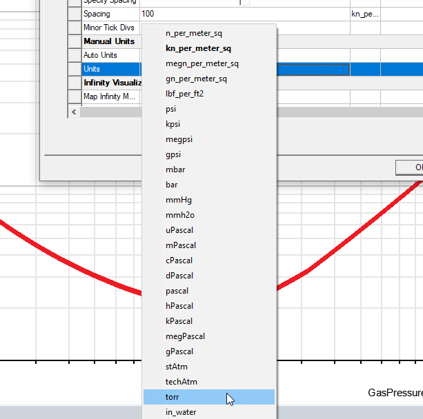Select psi unit
Screen dimensions: 423x419
pyautogui.click(x=209, y=109)
